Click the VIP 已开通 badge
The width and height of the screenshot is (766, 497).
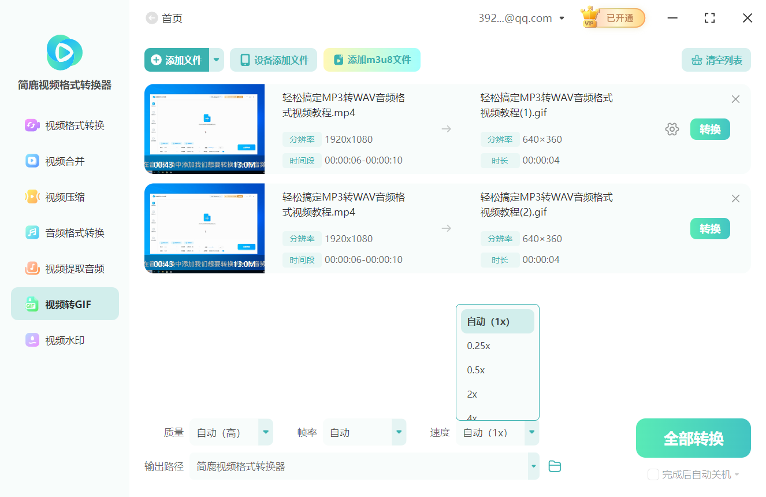coord(612,18)
